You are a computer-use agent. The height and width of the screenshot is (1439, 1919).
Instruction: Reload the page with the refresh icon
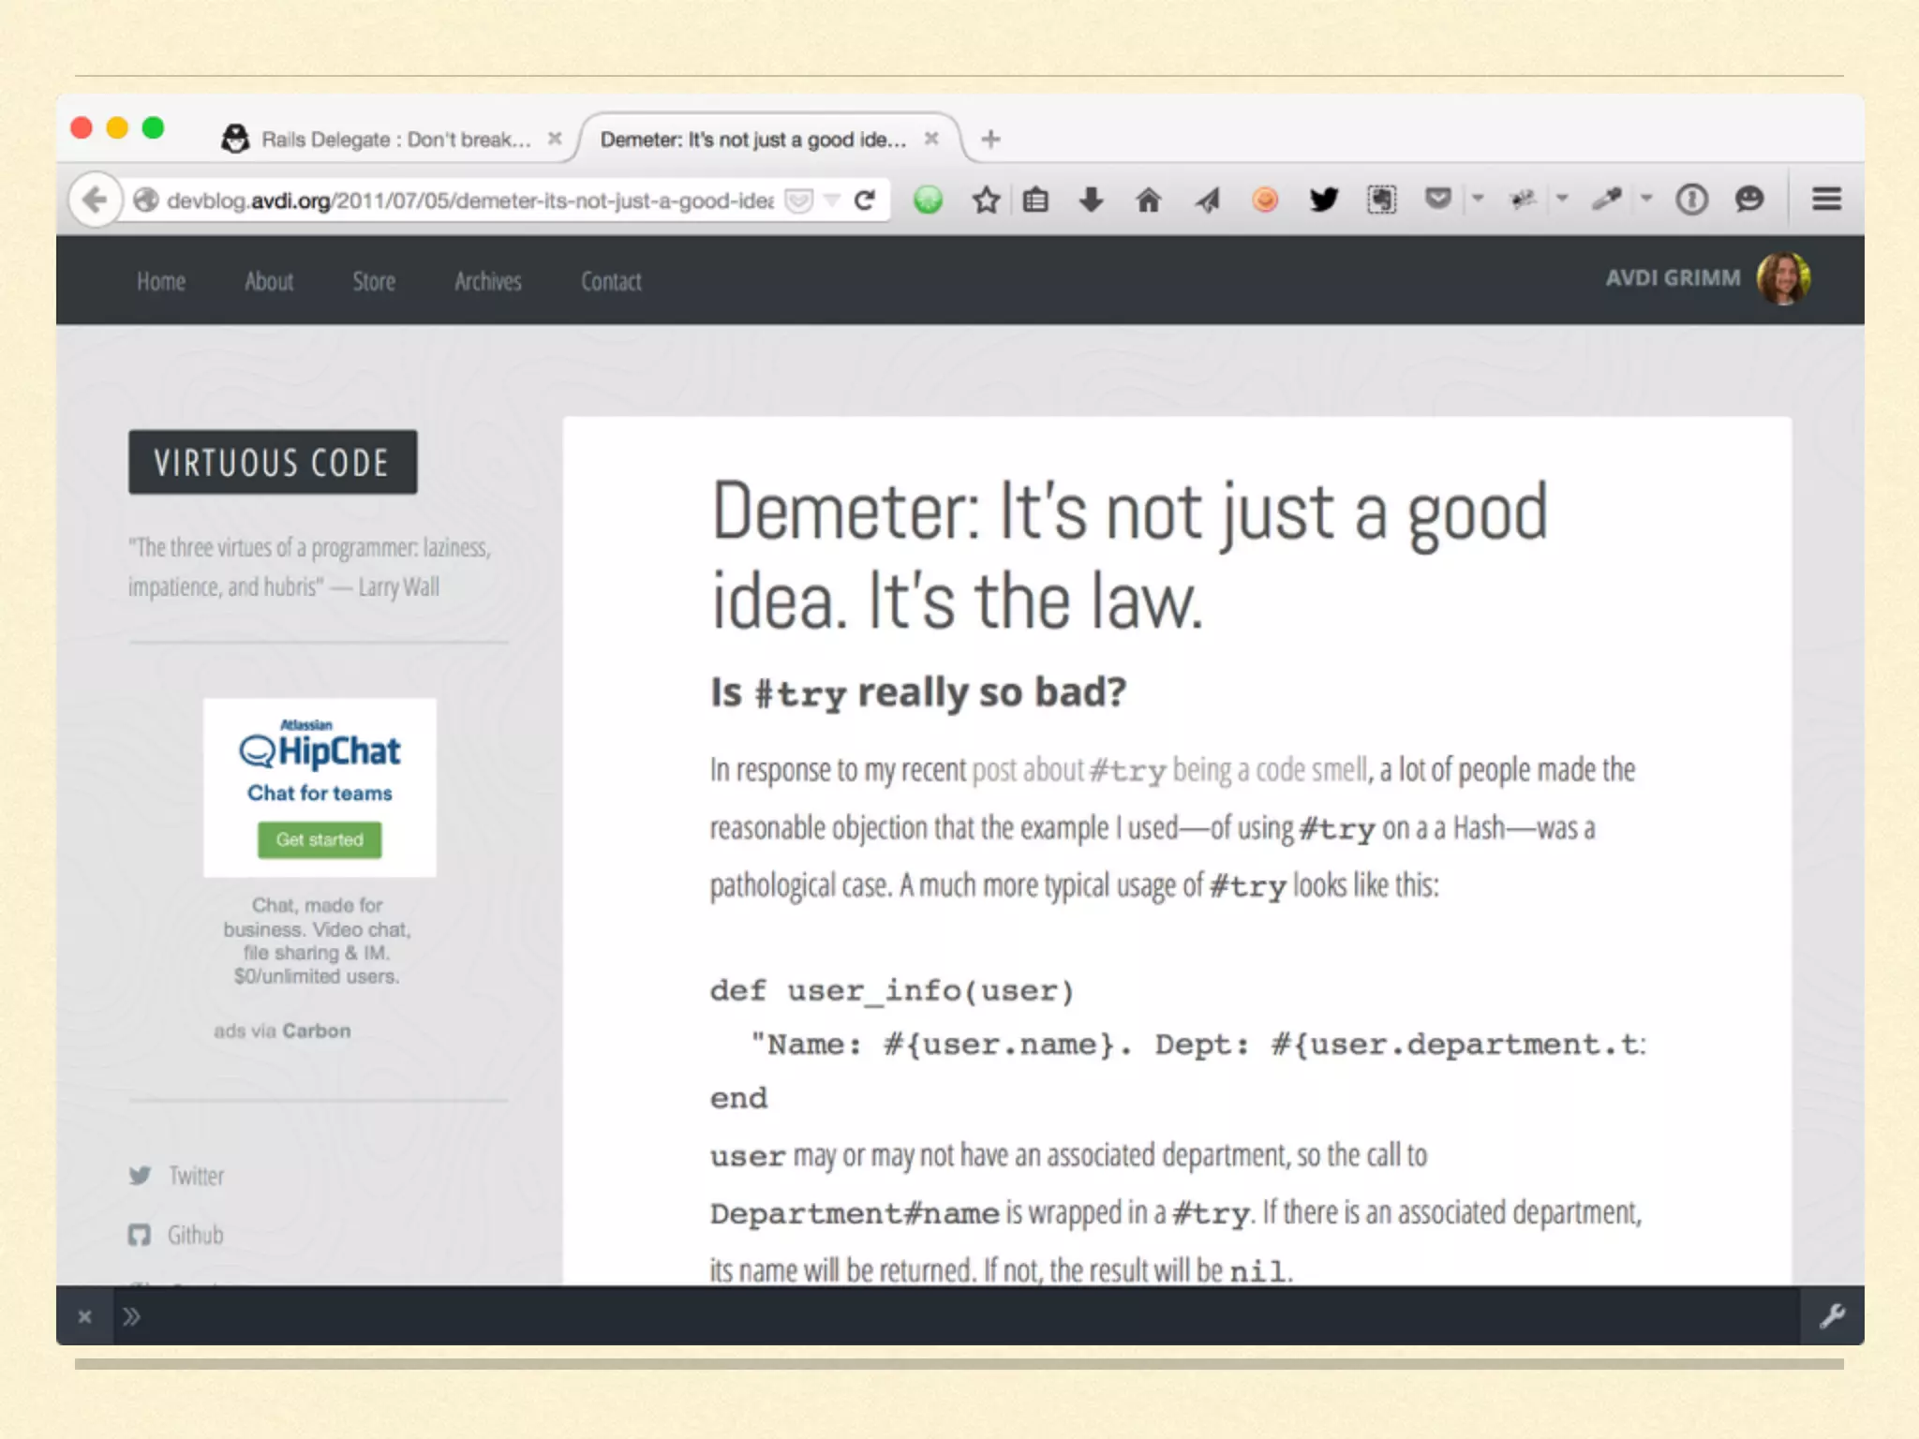(865, 200)
